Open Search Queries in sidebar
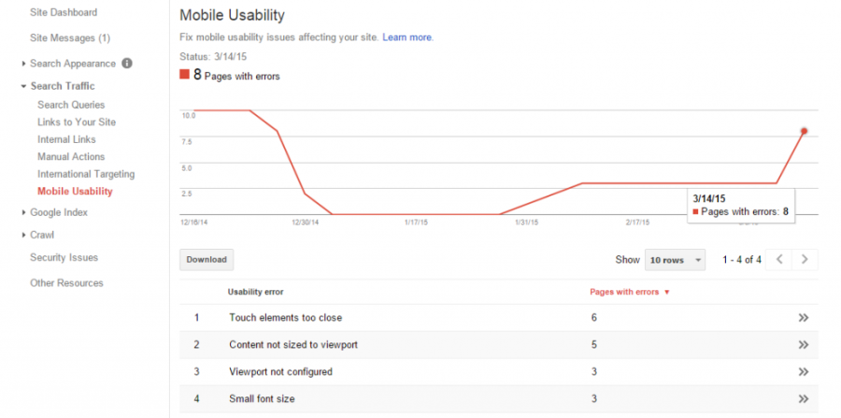 [71, 105]
